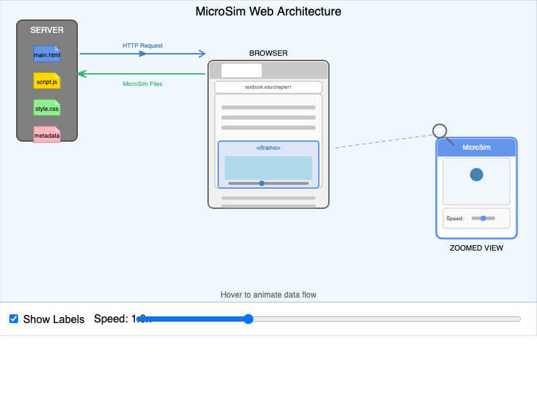
Task: Click the Hover to animate data flow text
Action: (268, 294)
